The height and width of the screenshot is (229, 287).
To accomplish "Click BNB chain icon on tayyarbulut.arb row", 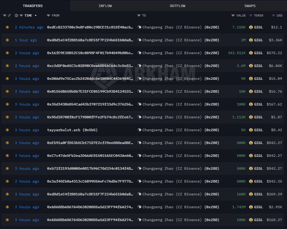I will click(7, 130).
